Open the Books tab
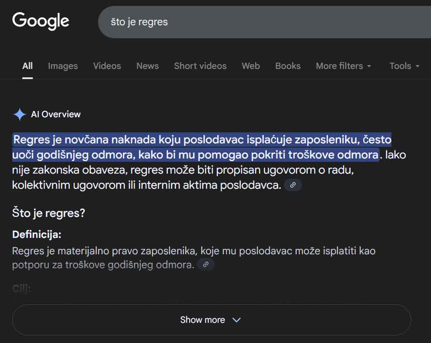Screen dimensions: 431x343 (288, 66)
